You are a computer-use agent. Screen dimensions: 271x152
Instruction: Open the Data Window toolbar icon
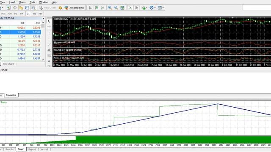pos(15,8)
